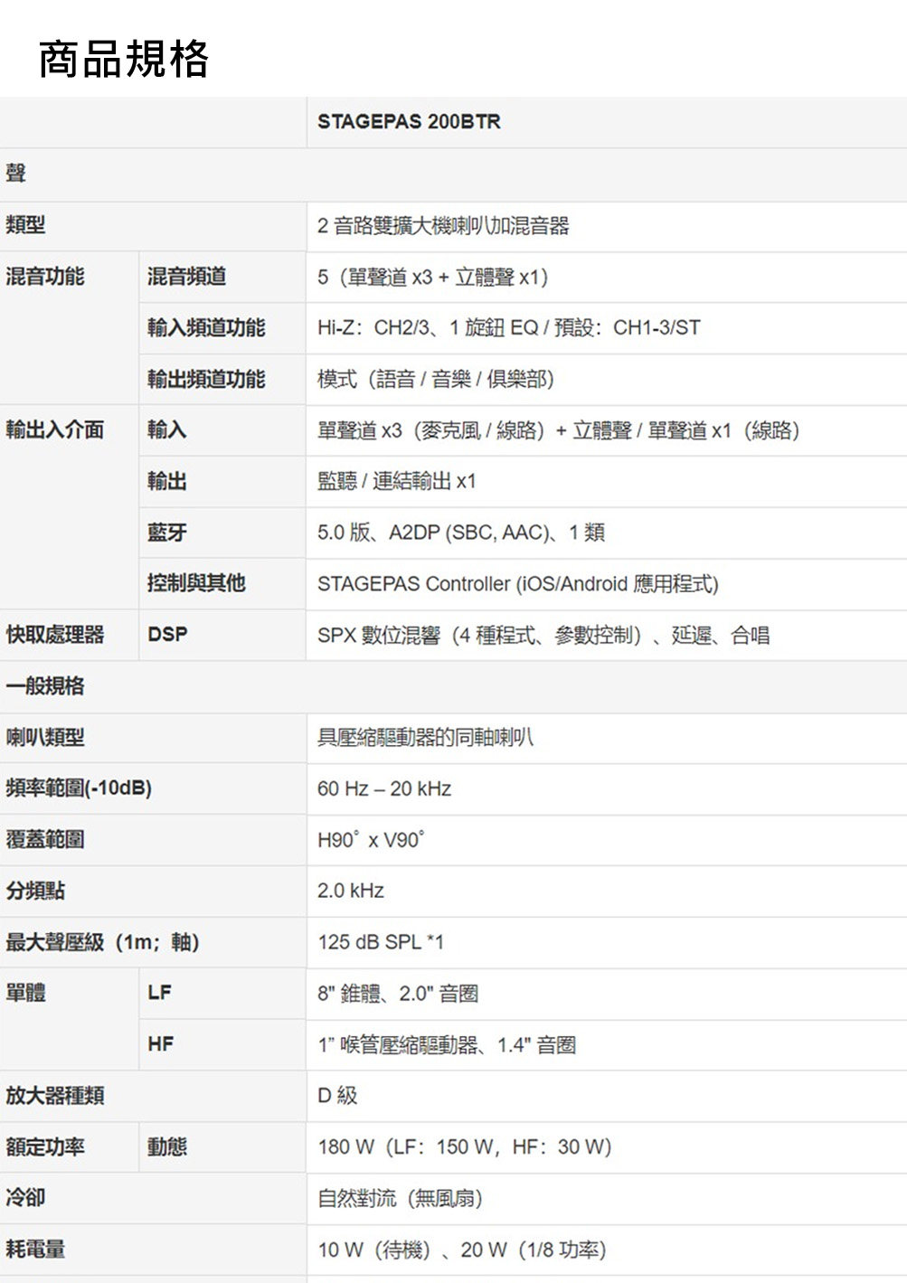The width and height of the screenshot is (907, 1283).
Task: Click the 類型 row label
Action: [x=25, y=224]
